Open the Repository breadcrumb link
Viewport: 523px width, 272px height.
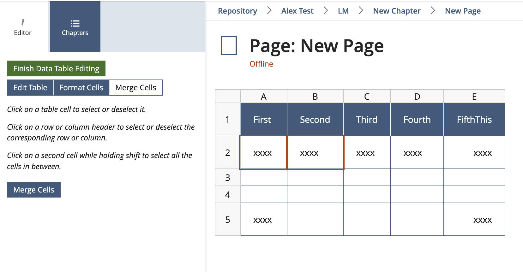coord(237,11)
